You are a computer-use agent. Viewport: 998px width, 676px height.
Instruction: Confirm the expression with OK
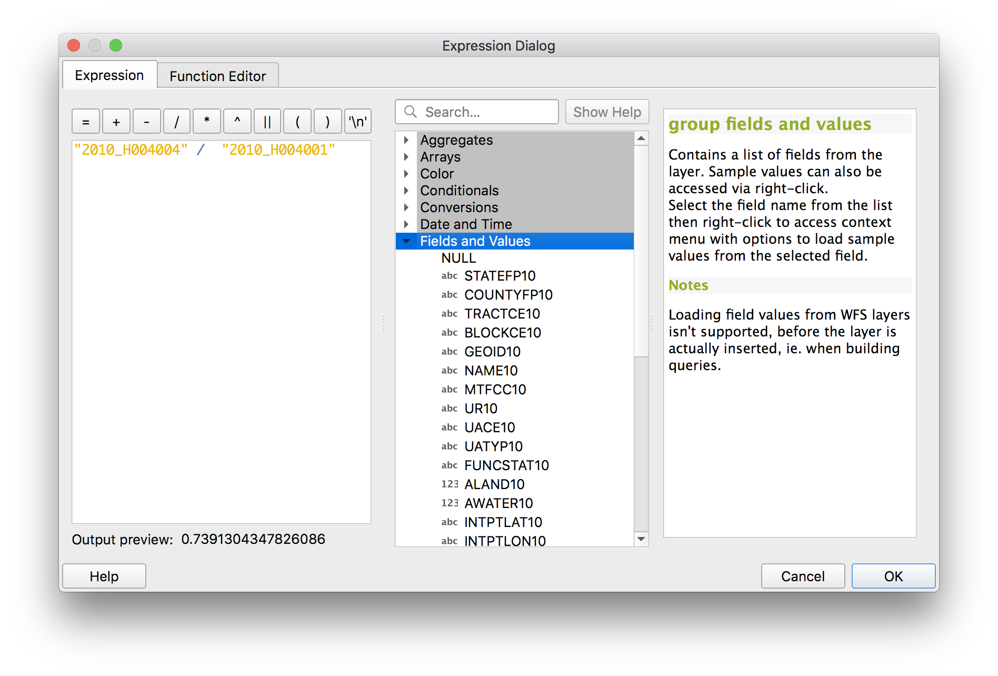pyautogui.click(x=893, y=576)
